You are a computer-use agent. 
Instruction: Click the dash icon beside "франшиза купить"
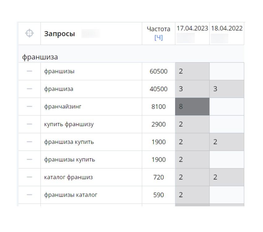point(29,142)
